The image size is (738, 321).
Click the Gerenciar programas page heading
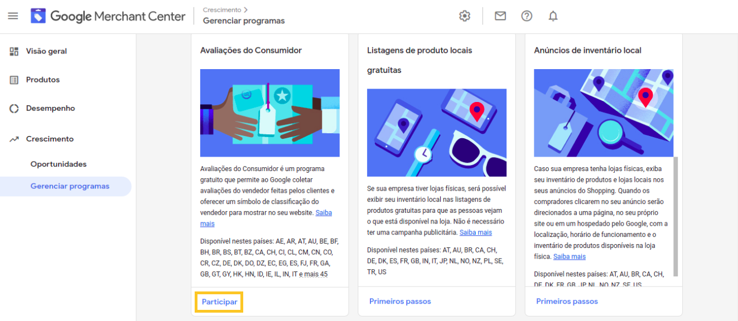coord(244,21)
